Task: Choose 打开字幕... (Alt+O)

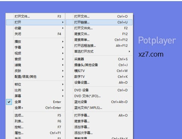Action: tap(99, 115)
